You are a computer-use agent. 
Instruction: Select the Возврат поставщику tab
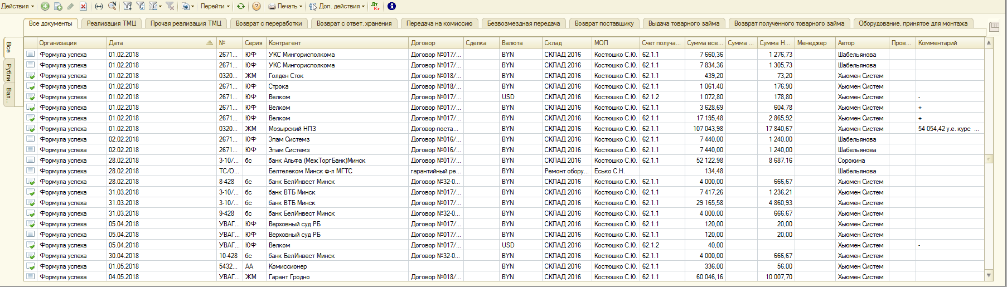click(604, 23)
